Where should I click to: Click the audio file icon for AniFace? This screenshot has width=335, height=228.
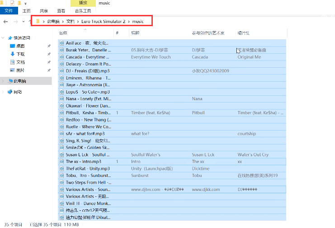(x=62, y=43)
